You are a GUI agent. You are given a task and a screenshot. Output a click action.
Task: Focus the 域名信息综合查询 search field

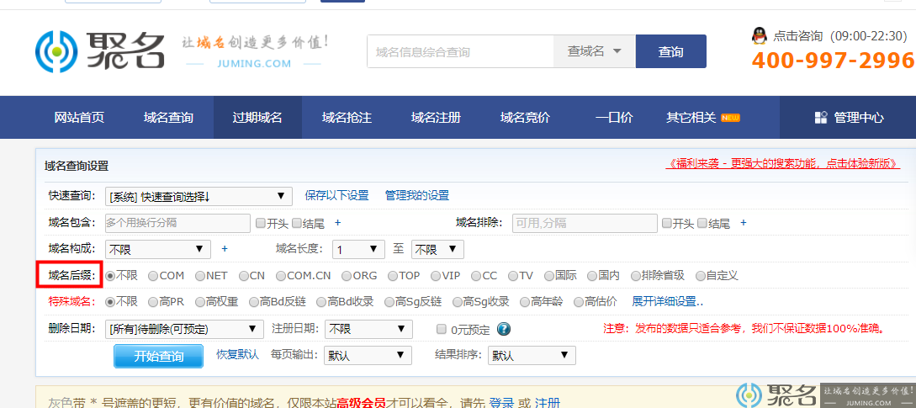(x=460, y=51)
